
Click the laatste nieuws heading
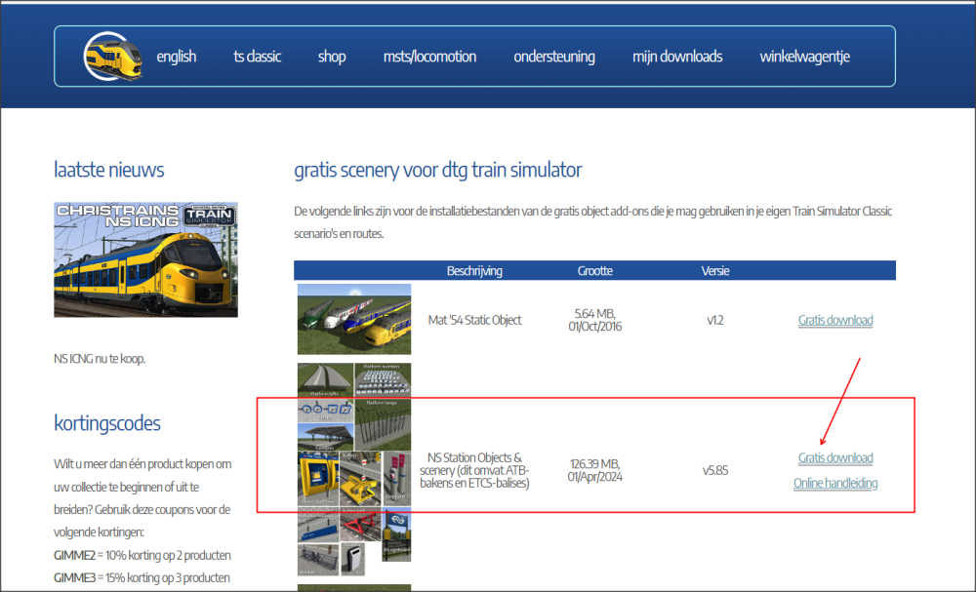[x=109, y=171]
